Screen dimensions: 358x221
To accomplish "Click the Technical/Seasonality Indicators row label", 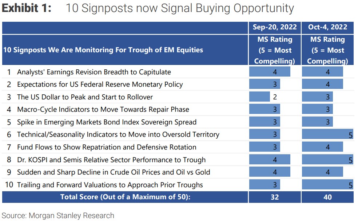I will 118,135.
